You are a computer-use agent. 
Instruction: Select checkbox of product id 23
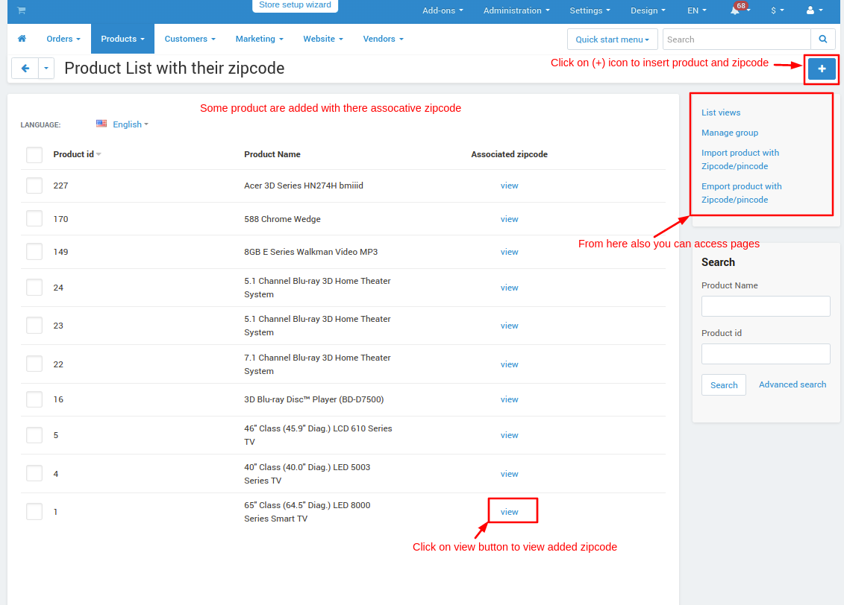[34, 326]
